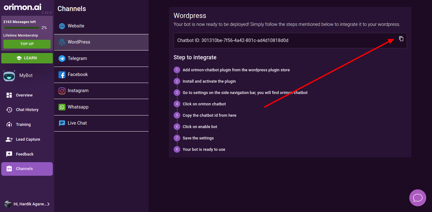The width and height of the screenshot is (432, 212).
Task: Go to Chat History
Action: coord(27,110)
